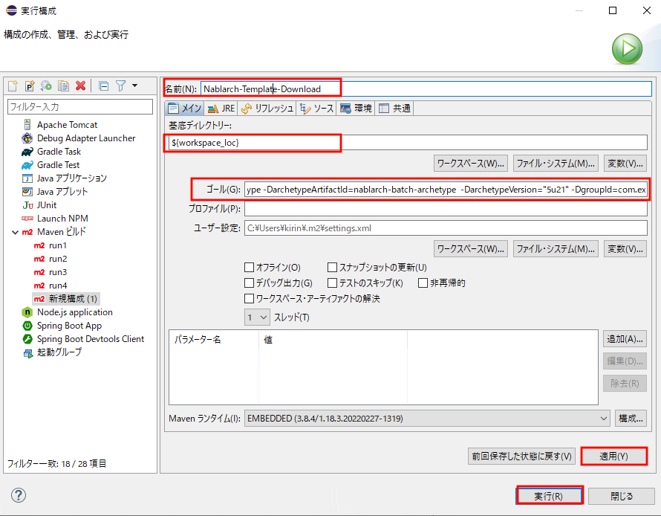This screenshot has width=661, height=516.
Task: Delete the selected launch configuration
Action: point(82,86)
